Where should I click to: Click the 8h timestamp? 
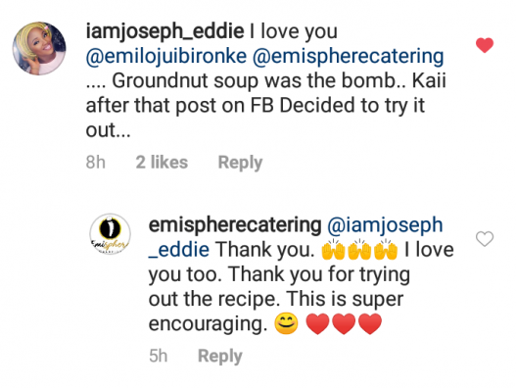coord(95,162)
